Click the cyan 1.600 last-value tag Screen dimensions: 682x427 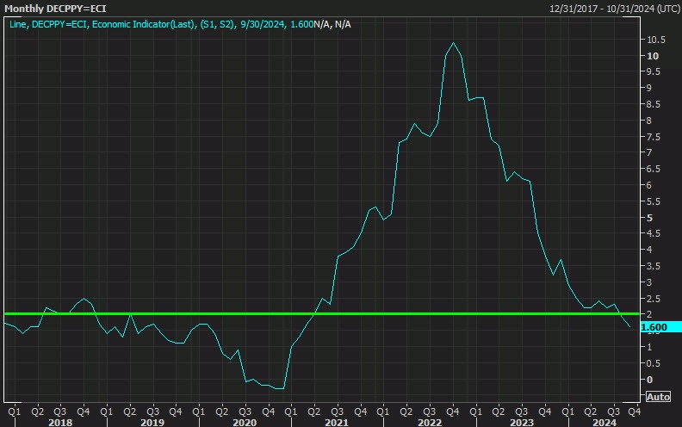pyautogui.click(x=655, y=327)
